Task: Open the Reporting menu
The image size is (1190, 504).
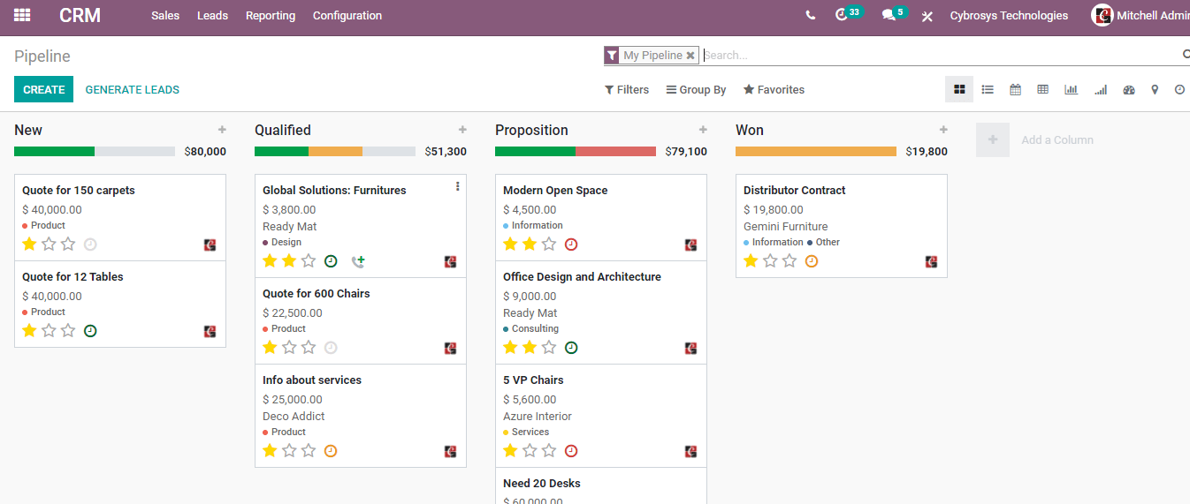Action: tap(271, 16)
